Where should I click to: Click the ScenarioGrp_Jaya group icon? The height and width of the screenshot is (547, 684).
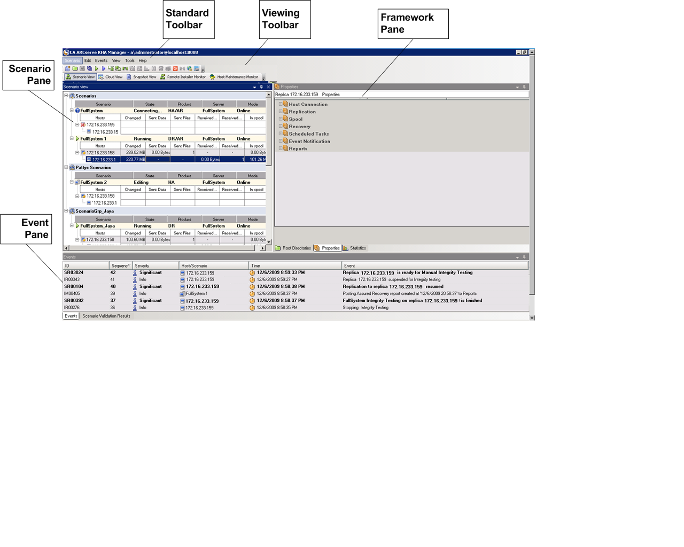click(x=72, y=211)
